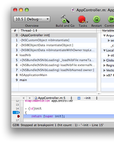This screenshot has height=143, width=114.
Task: Close the window with red button
Action: [15, 10]
